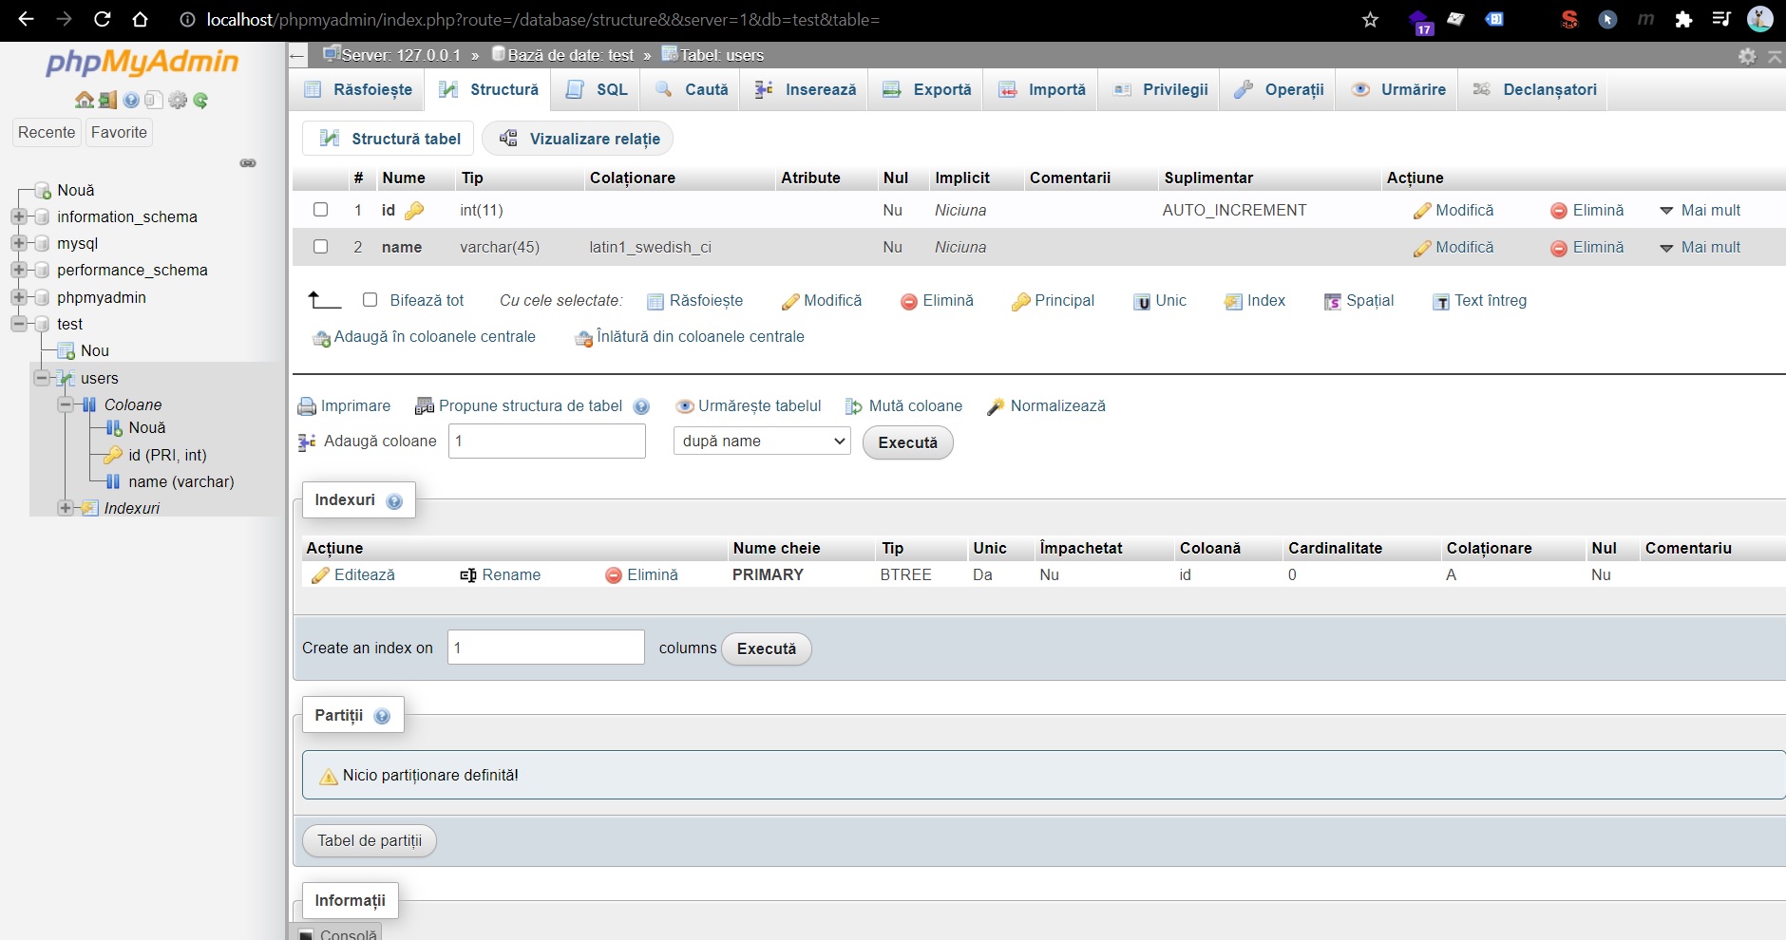
Task: Click Elimină for the name column
Action: [x=1587, y=248]
